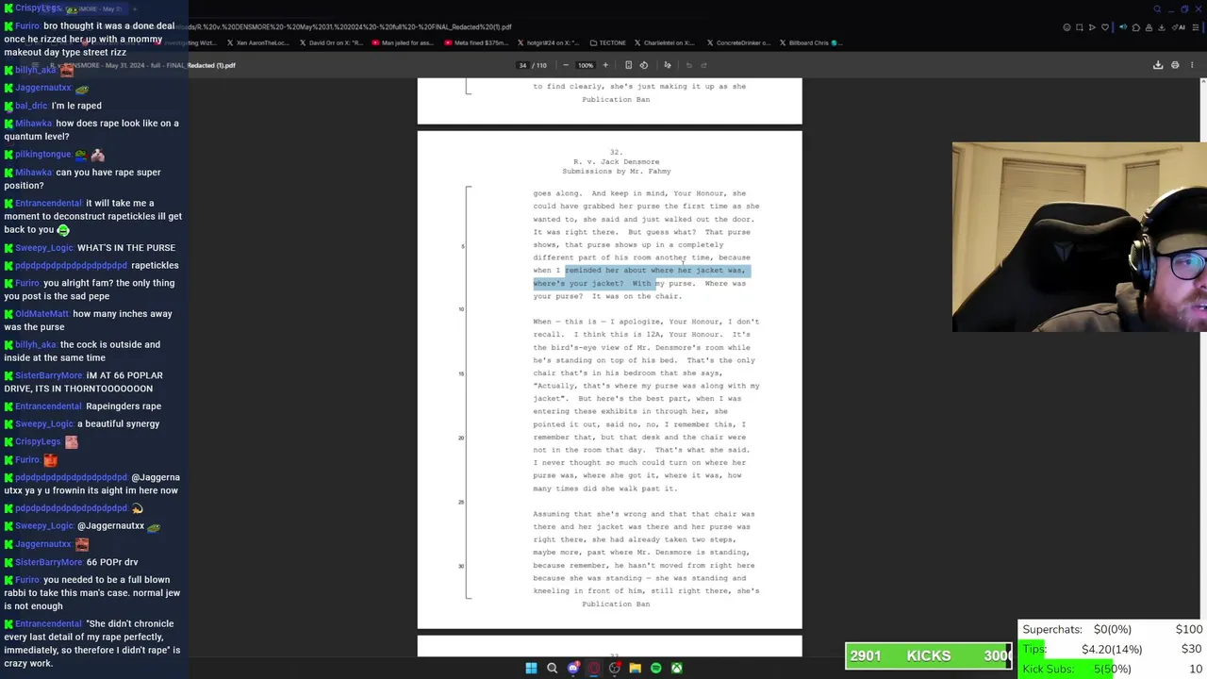This screenshot has height=679, width=1207.
Task: Open Spotify from the taskbar
Action: [x=655, y=669]
